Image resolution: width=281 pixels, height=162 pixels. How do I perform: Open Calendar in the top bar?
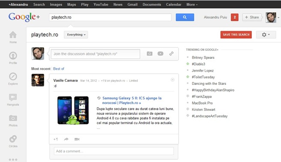pos(173,4)
